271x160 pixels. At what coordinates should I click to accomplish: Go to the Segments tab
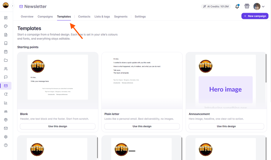click(121, 17)
